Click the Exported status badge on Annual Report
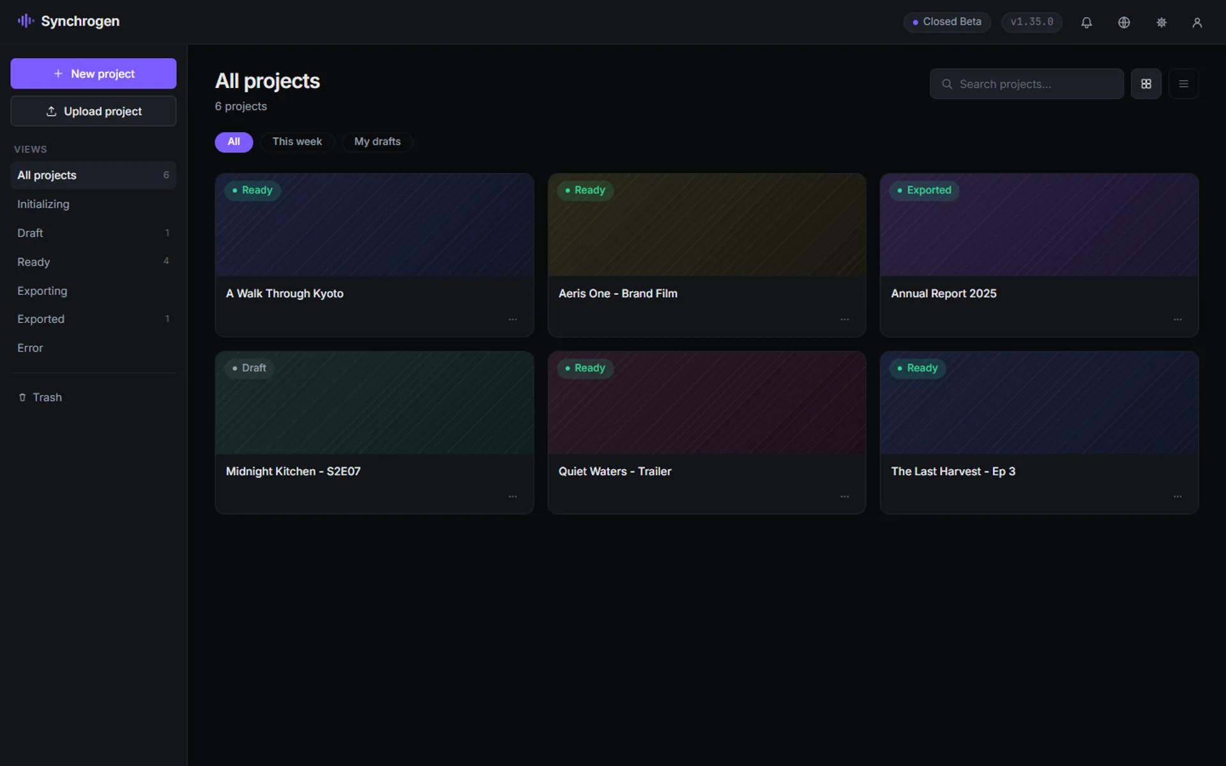This screenshot has width=1226, height=766. pyautogui.click(x=924, y=190)
